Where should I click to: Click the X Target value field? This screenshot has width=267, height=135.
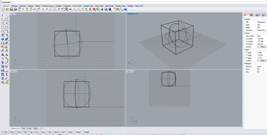click(262, 53)
